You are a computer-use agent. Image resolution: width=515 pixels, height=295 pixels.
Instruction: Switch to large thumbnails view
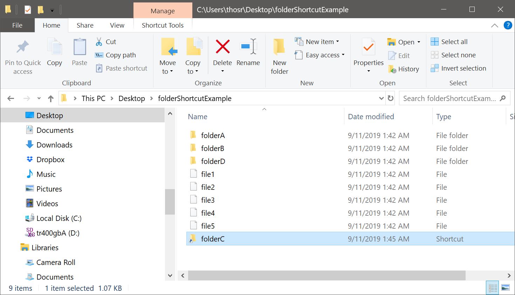[x=505, y=287]
